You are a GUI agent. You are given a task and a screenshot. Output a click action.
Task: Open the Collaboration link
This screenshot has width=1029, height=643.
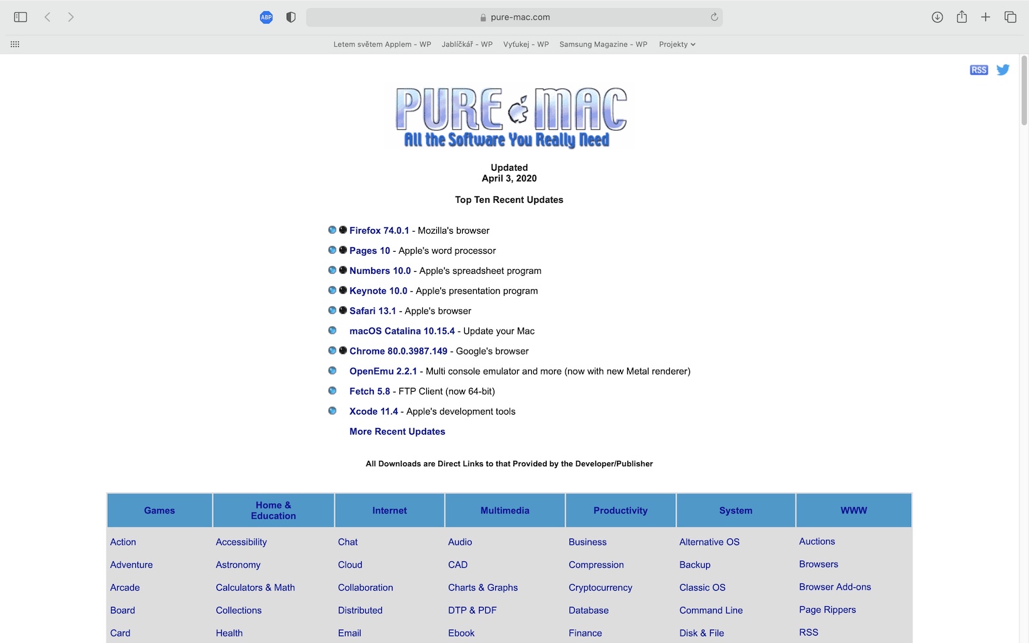366,587
